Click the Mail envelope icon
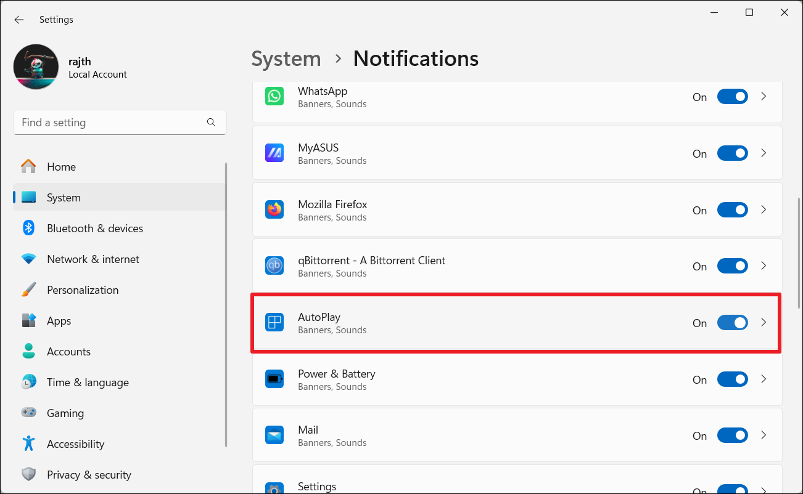The image size is (803, 494). click(274, 435)
